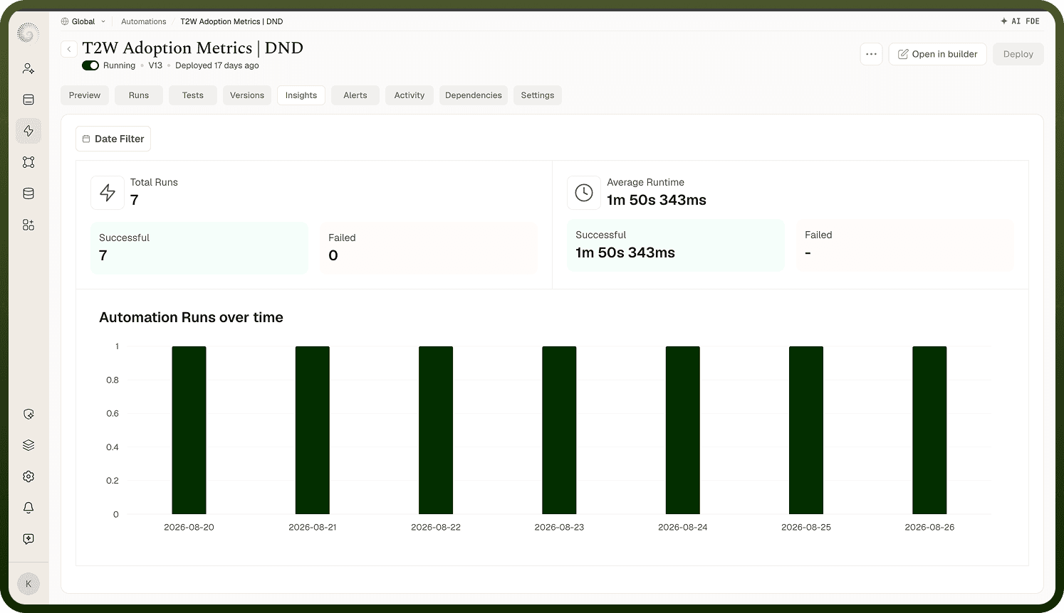1064x613 pixels.
Task: Click the V13 version label
Action: [x=155, y=65]
